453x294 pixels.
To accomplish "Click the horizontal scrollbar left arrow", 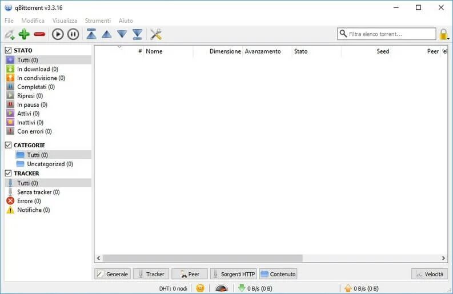I will 98,258.
